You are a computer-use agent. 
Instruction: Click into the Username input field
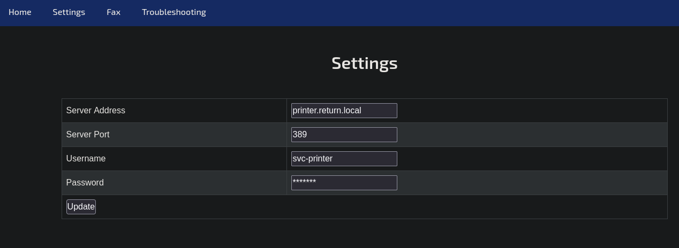[344, 159]
